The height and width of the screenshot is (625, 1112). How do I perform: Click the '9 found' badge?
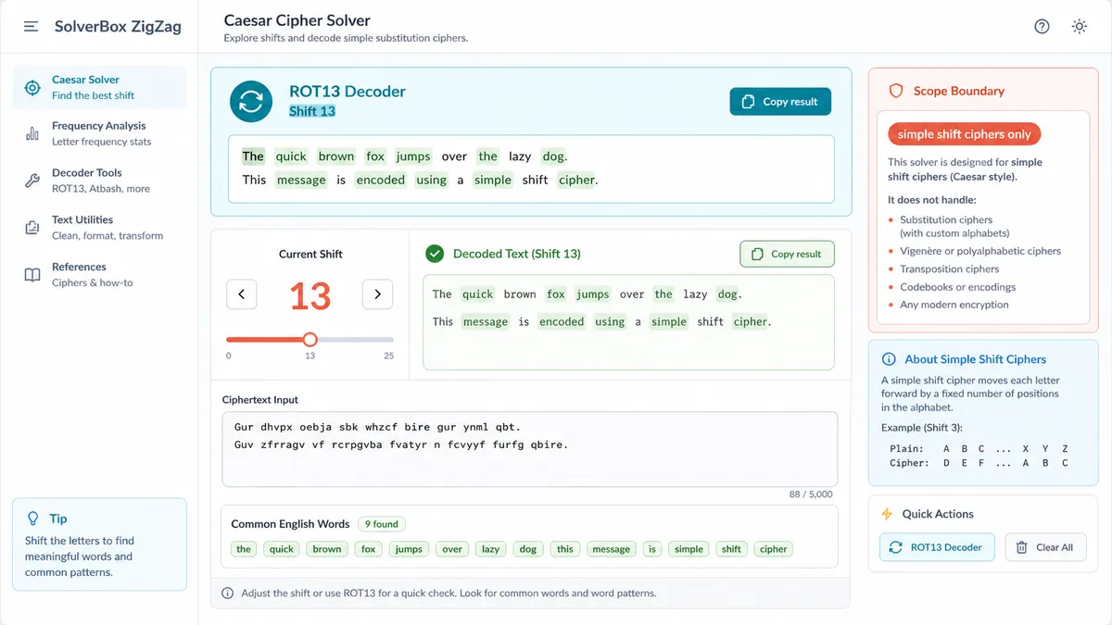coord(381,524)
